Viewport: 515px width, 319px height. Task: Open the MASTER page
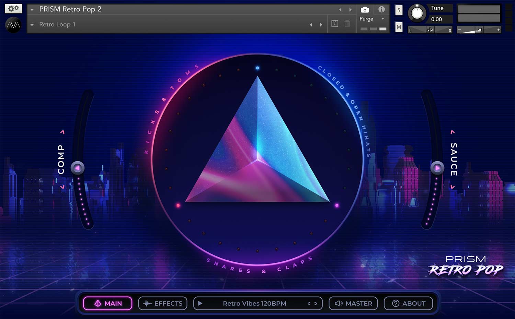point(353,303)
